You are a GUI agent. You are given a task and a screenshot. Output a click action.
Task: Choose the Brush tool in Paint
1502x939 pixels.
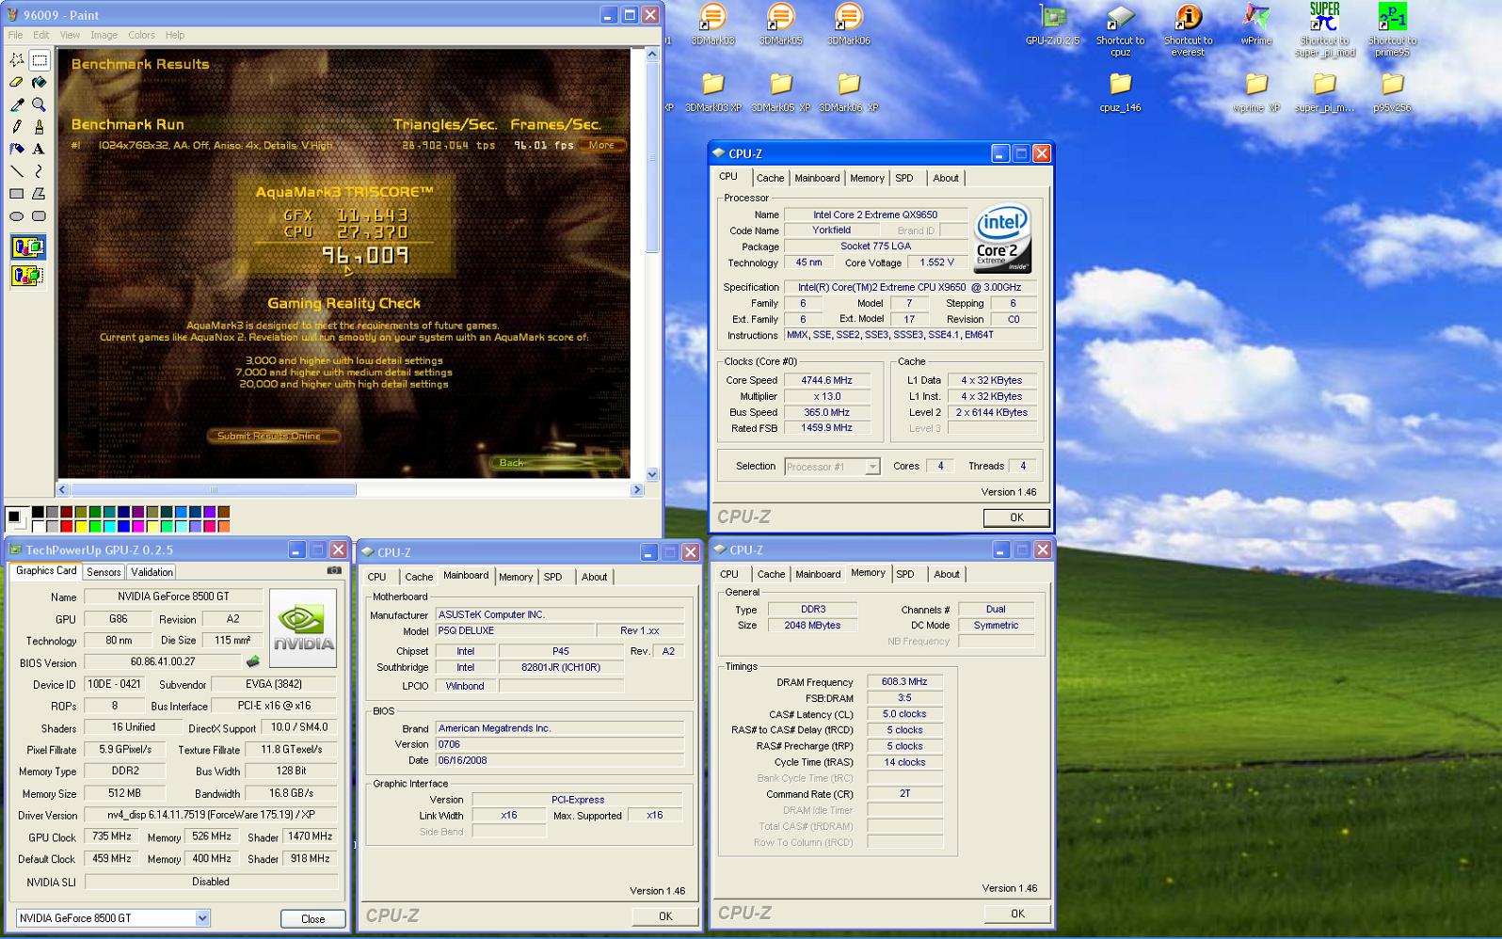pos(40,127)
